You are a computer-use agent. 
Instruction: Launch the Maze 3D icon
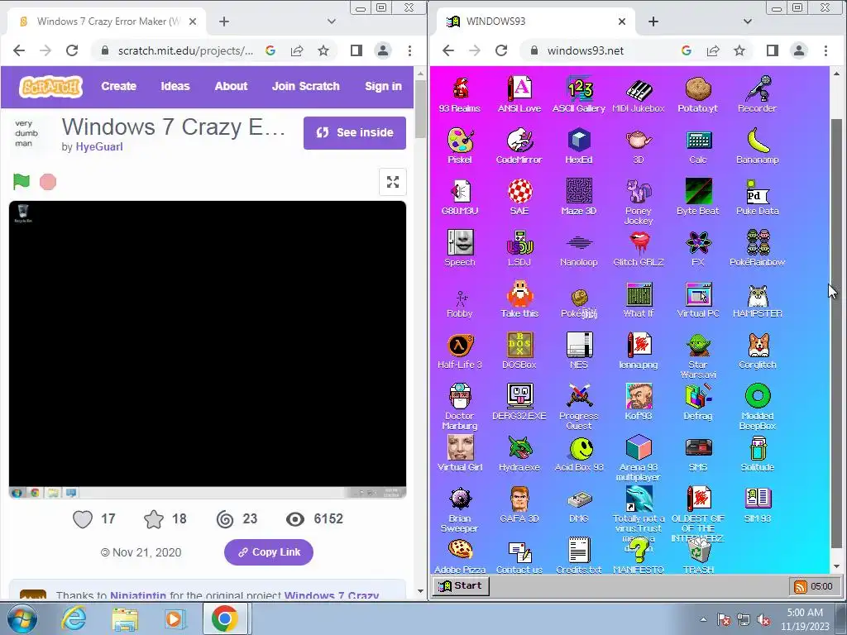pos(579,197)
